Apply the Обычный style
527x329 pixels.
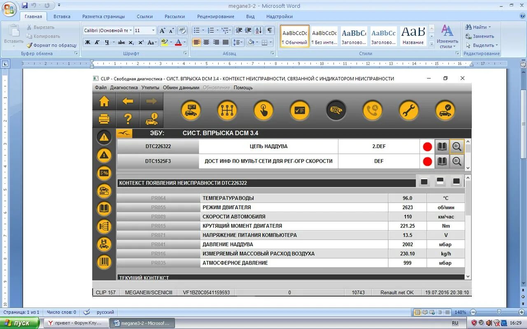pos(295,36)
